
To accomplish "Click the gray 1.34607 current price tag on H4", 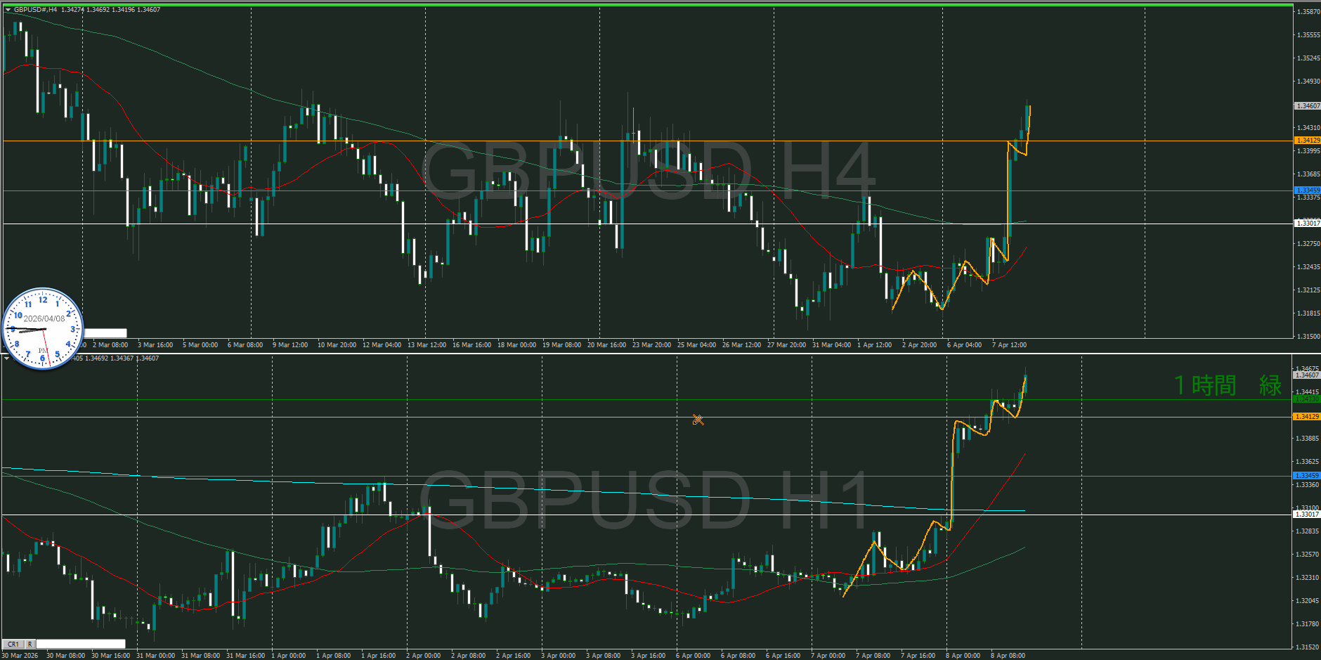I will click(x=1307, y=106).
